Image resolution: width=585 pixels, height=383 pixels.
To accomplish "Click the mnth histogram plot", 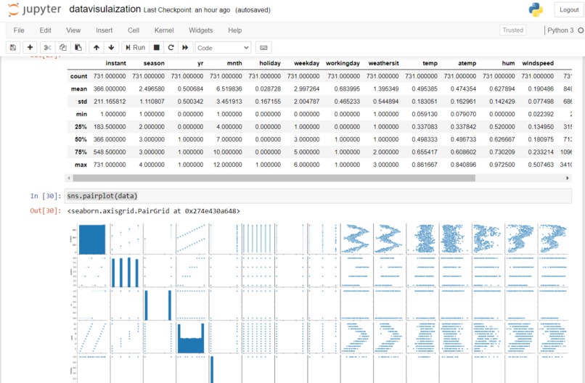I will [191, 337].
